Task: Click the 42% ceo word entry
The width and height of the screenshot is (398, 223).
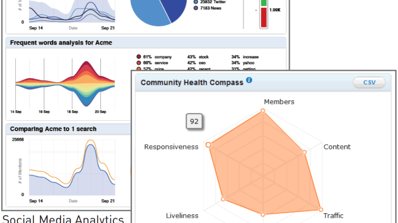Action: [x=196, y=63]
